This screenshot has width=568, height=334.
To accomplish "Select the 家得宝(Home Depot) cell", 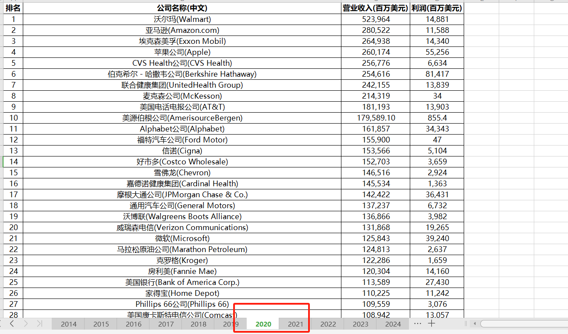I will tap(182, 293).
